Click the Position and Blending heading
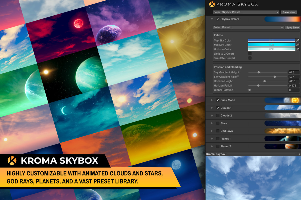Screen dimensions: 301x200 228,67
